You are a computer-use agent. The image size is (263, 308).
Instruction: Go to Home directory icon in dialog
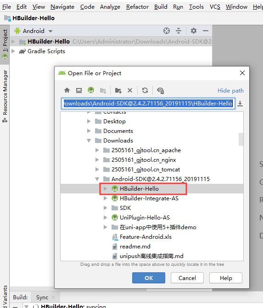(67, 90)
